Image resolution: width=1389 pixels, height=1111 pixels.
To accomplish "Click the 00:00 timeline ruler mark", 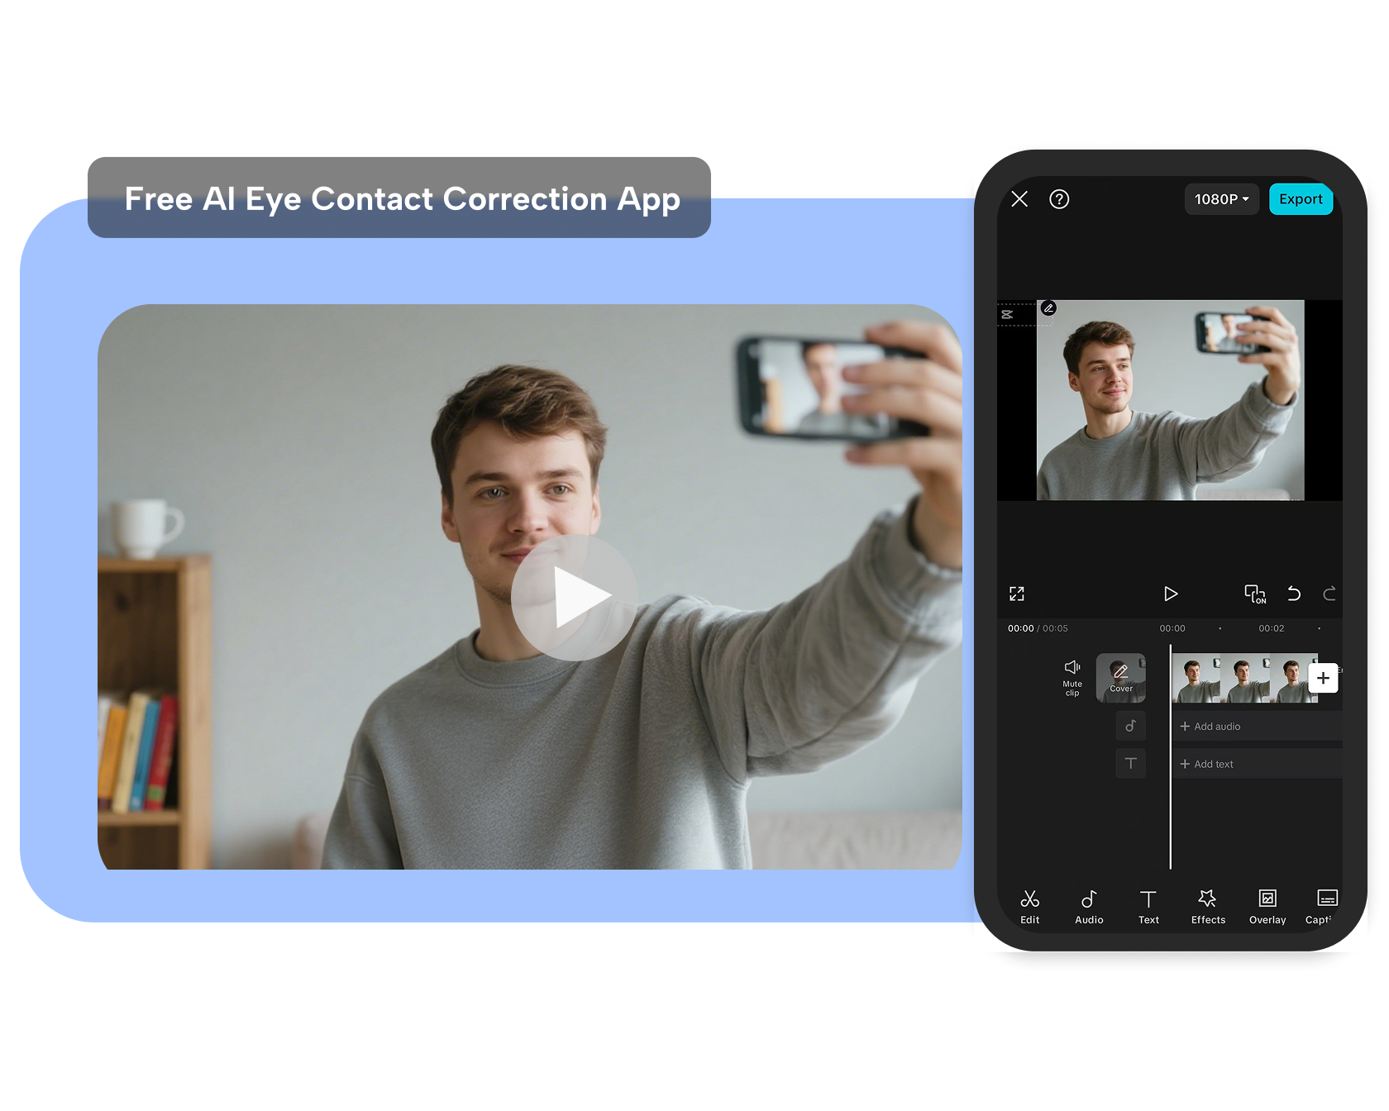I will (1172, 628).
